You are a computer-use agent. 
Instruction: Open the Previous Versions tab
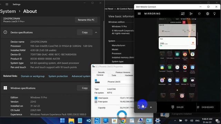click(123, 72)
